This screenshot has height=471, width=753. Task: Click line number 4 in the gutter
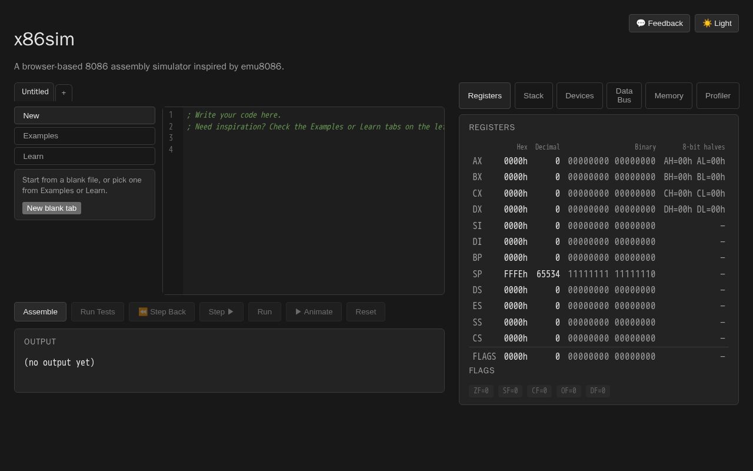[x=171, y=150]
